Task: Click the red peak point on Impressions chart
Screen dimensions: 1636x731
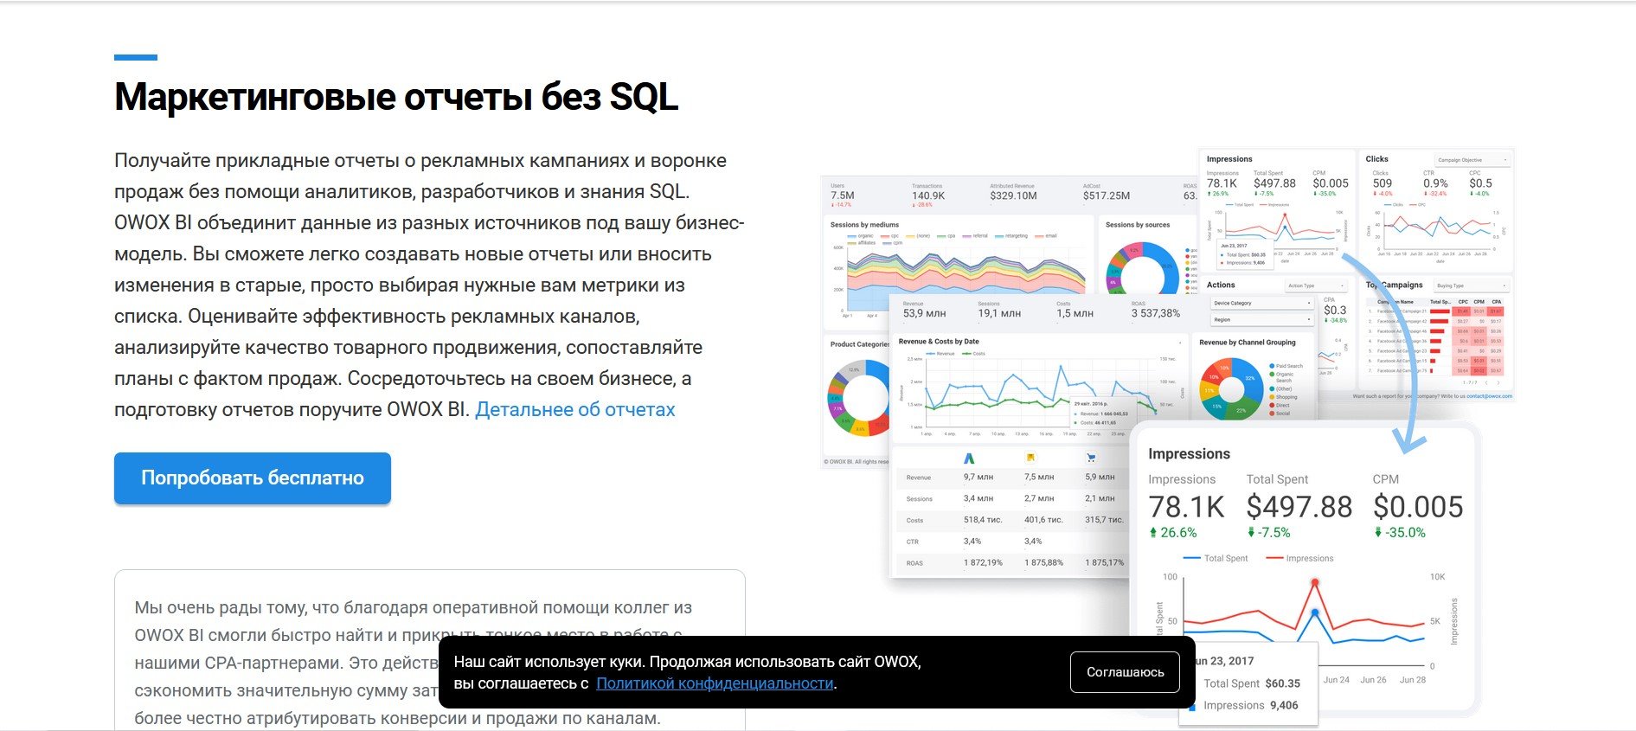Action: [1315, 584]
